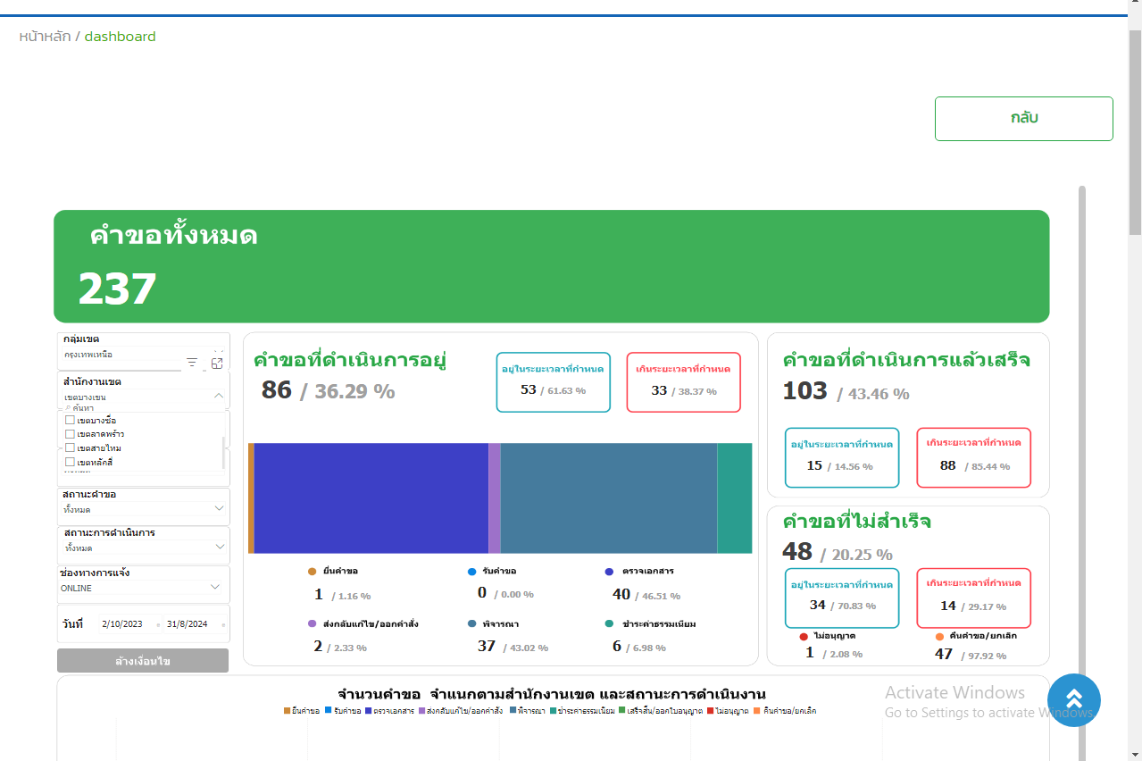Check the เขตบางซื่อ checkbox

tap(70, 420)
